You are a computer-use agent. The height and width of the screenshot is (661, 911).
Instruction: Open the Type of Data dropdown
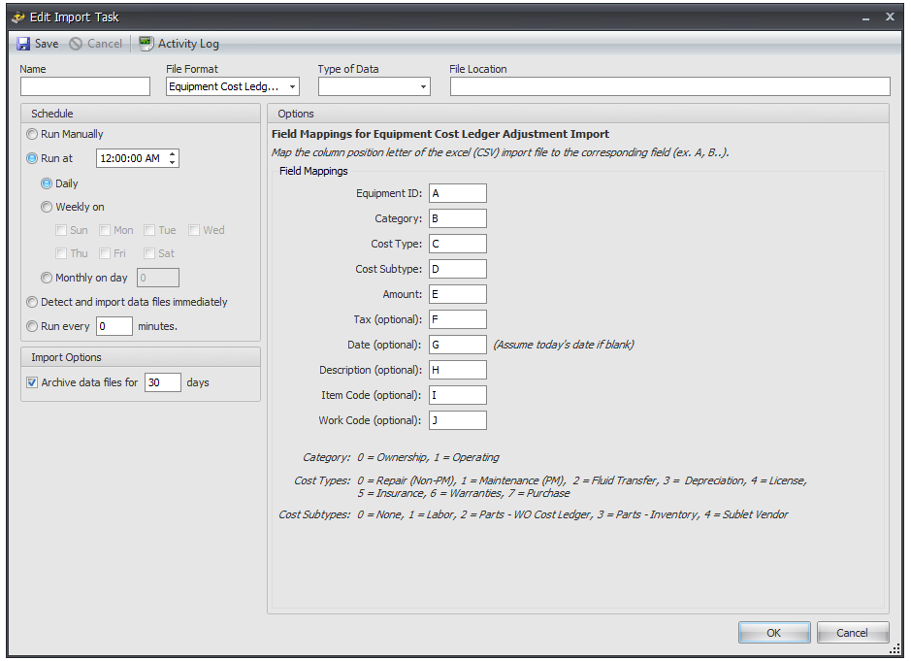[x=423, y=86]
